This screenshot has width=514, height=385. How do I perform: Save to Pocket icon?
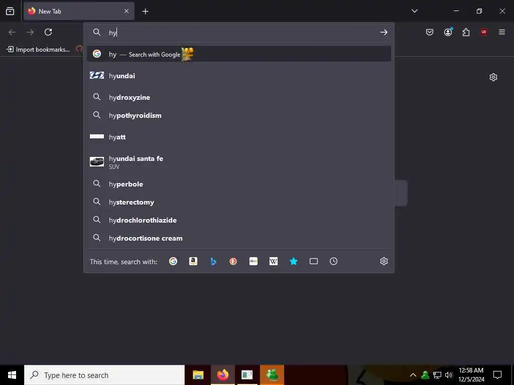point(430,32)
